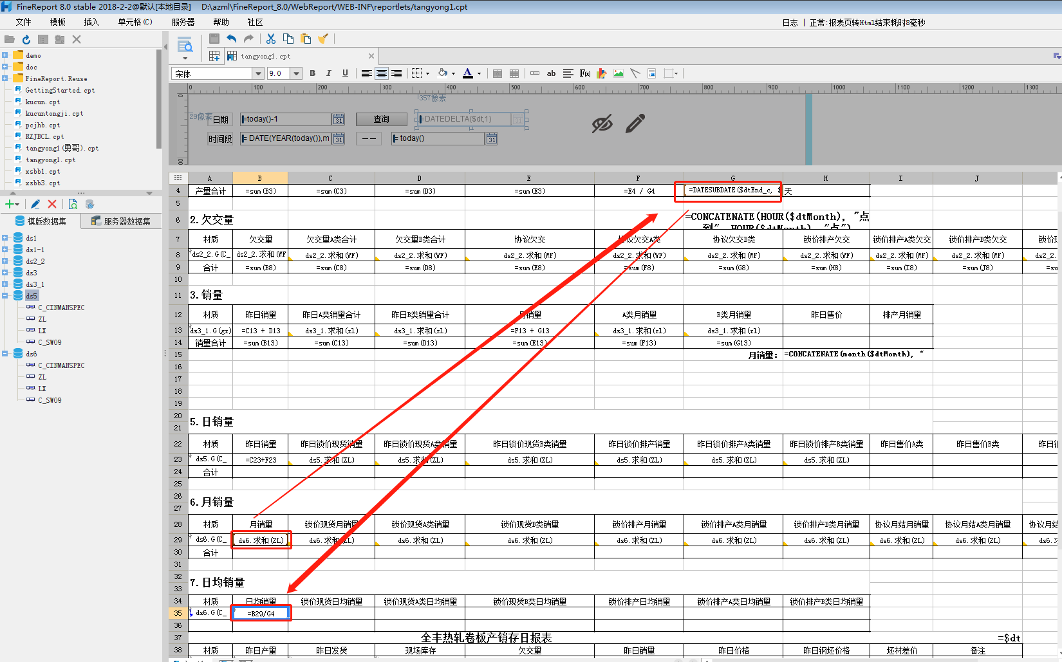The width and height of the screenshot is (1062, 662).
Task: Open the 插入 menu
Action: (x=91, y=22)
